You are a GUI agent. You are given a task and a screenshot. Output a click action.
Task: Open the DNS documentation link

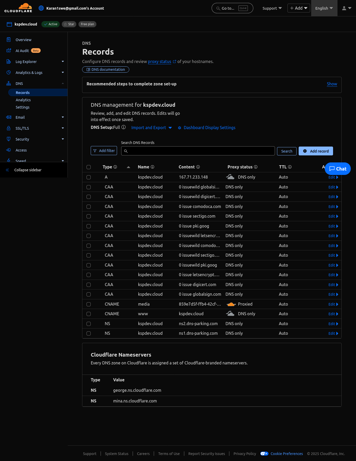(x=106, y=70)
